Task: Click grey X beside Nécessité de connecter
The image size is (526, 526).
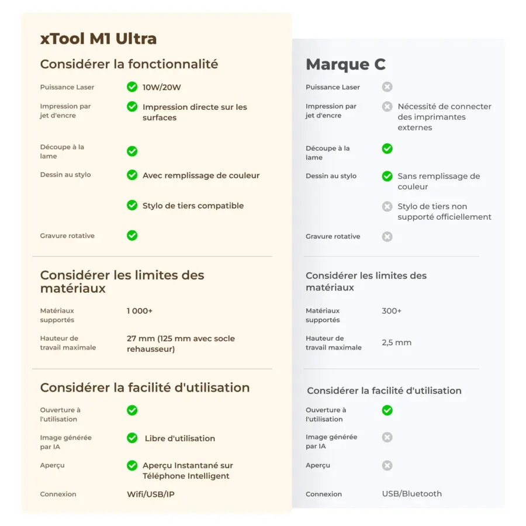Action: click(x=387, y=106)
